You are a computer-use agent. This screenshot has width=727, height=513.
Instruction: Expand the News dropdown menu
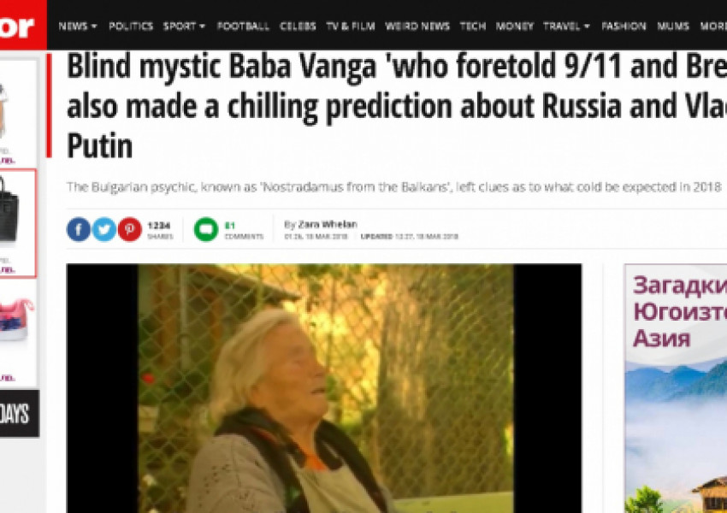click(x=78, y=27)
